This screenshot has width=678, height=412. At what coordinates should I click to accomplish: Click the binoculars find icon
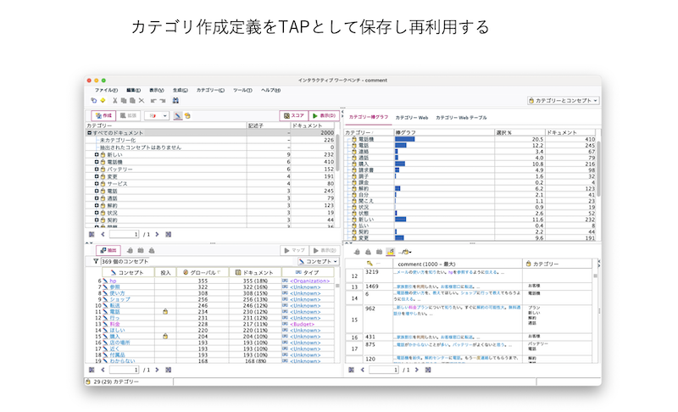tap(175, 100)
